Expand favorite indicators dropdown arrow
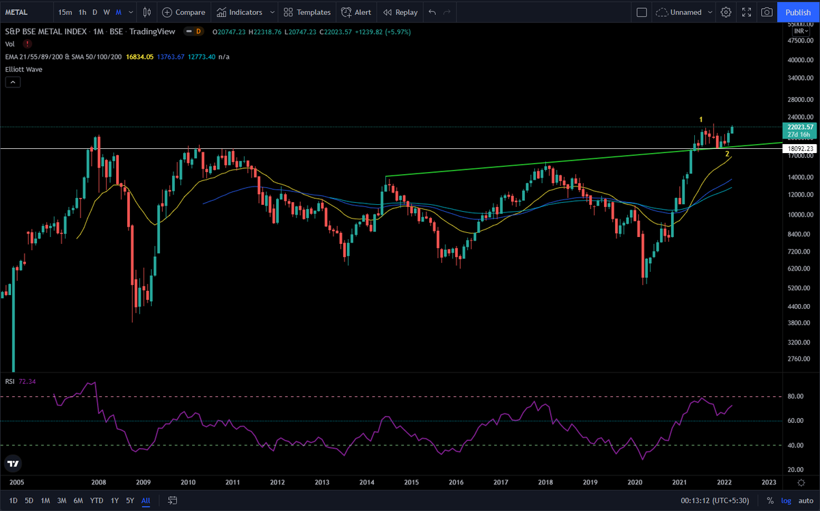The width and height of the screenshot is (820, 511). tap(272, 12)
